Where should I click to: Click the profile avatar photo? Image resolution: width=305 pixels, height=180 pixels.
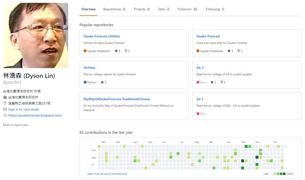coord(35,36)
